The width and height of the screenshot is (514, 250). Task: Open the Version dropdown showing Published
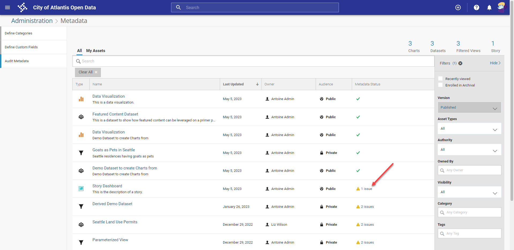coord(469,108)
